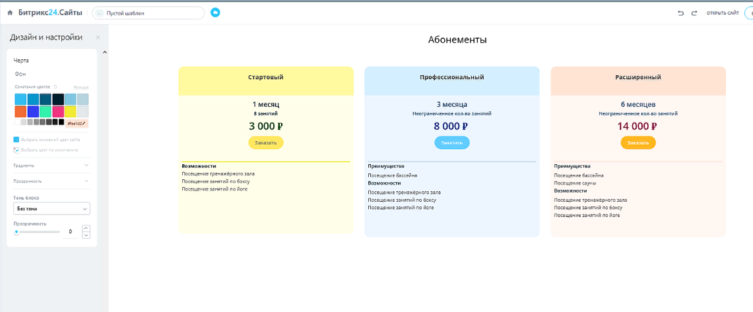Select the Фон section

click(20, 74)
